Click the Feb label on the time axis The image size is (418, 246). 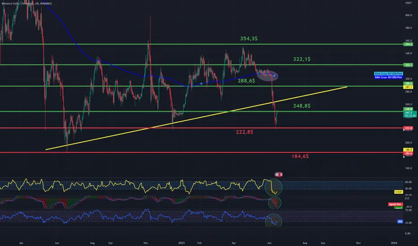tap(199, 243)
